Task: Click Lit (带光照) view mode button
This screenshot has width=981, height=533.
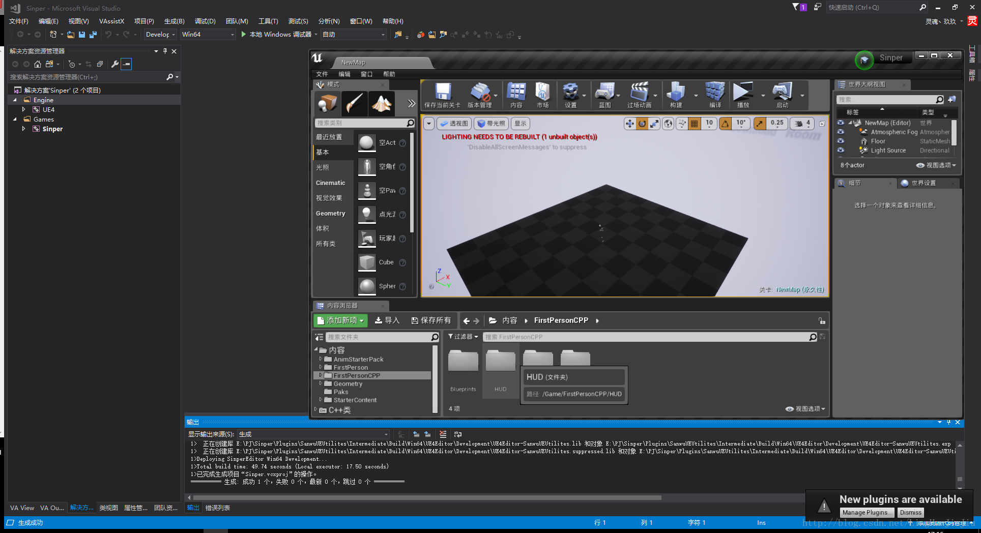Action: pyautogui.click(x=491, y=124)
